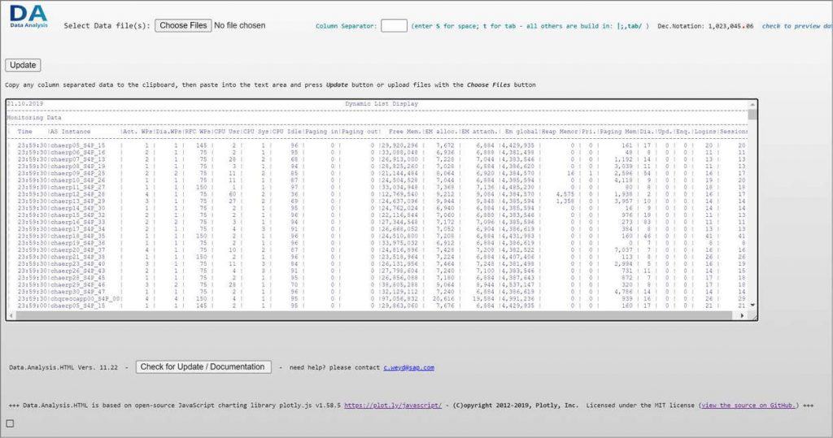833x438 pixels.
Task: Click the Paging Mem column header
Action: coord(618,132)
